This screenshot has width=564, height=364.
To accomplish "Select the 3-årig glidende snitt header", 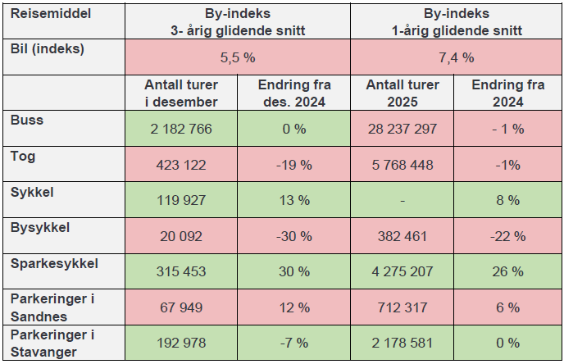I will click(x=239, y=23).
